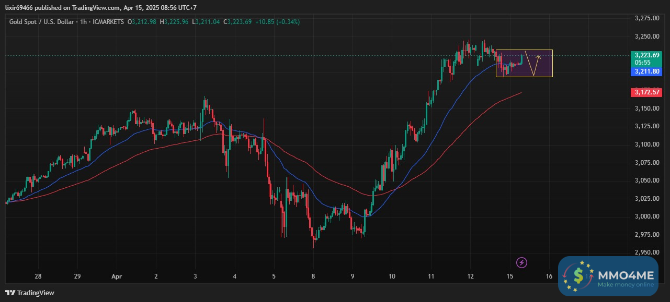
Task: Click the 2,950.00 price axis level
Action: 646,252
